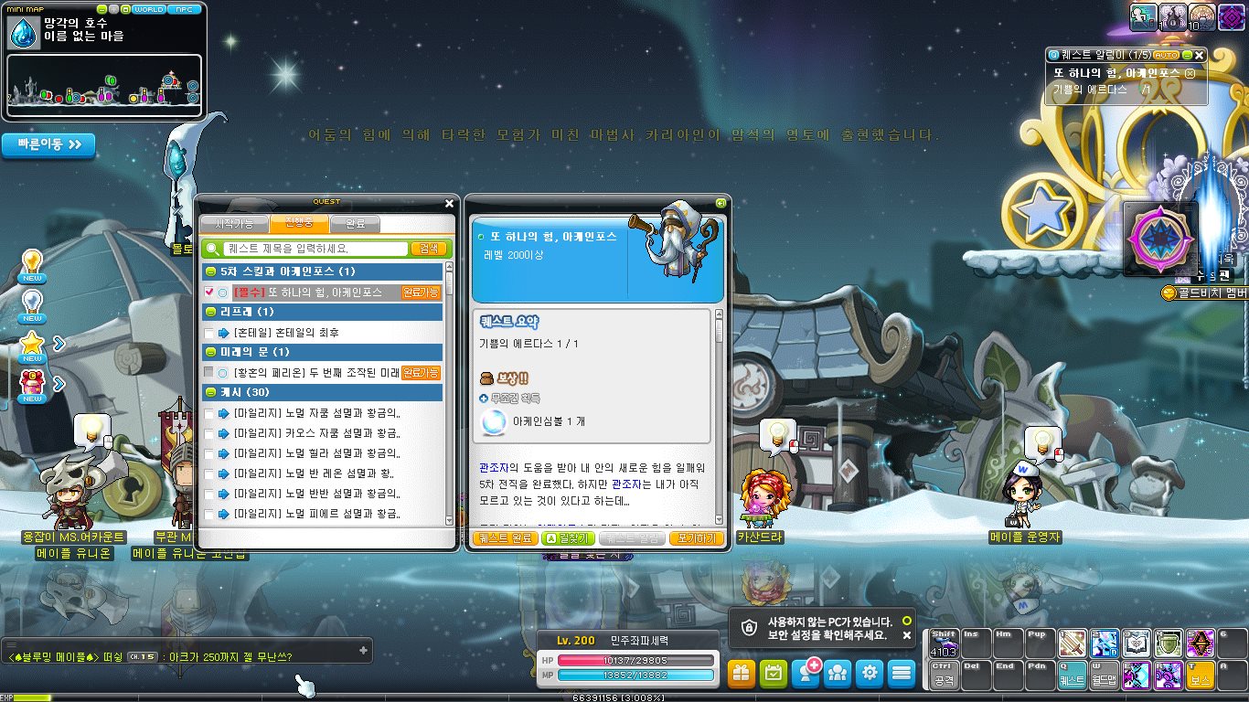Click the HP gauge bar
The height and width of the screenshot is (702, 1249).
635,660
